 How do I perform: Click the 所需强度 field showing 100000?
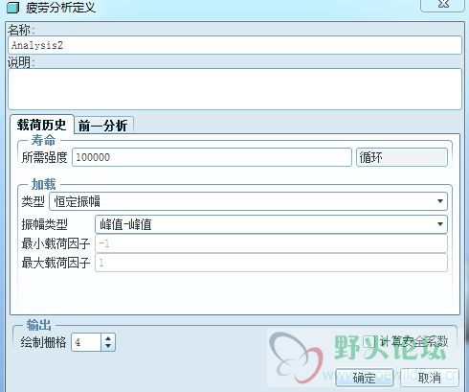(212, 157)
